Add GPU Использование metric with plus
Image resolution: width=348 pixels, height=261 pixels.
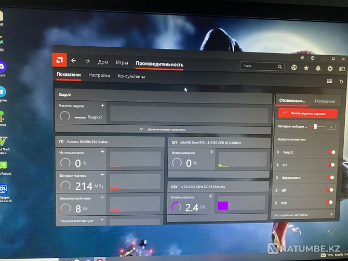[102, 152]
